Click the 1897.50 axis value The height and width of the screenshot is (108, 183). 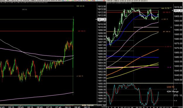(x=102, y=102)
